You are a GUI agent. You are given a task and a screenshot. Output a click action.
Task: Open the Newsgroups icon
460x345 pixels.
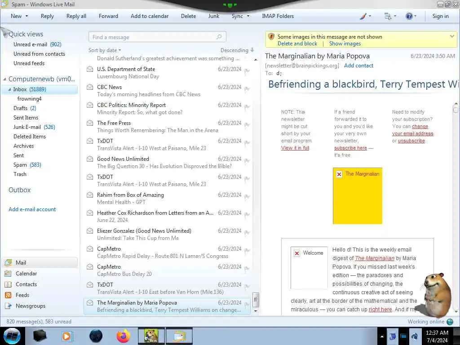coord(8,306)
